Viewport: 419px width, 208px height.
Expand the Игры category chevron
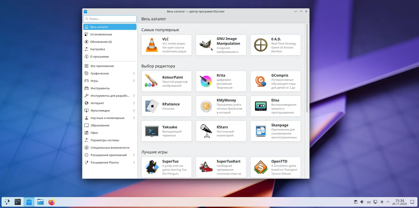click(x=134, y=81)
